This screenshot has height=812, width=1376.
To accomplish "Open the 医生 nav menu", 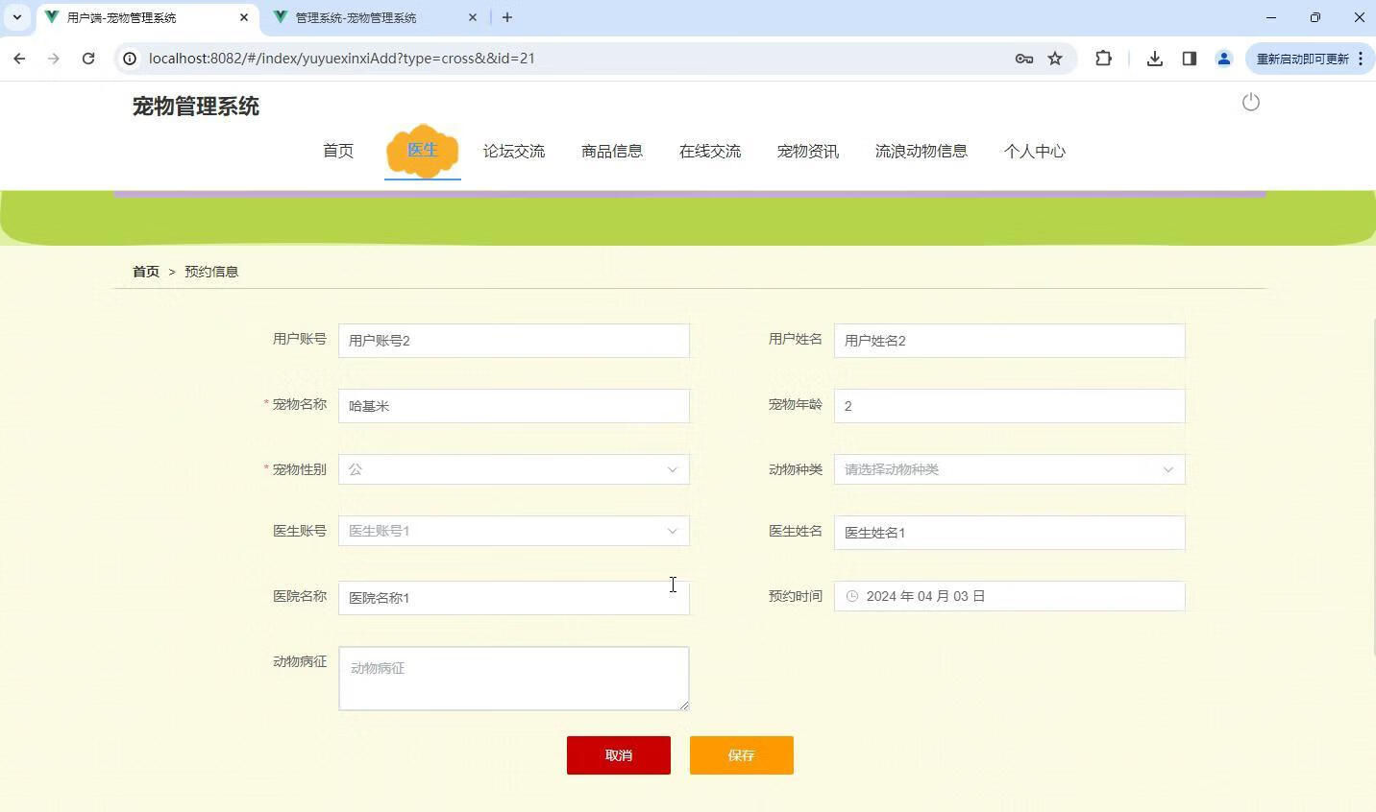I will (x=423, y=151).
